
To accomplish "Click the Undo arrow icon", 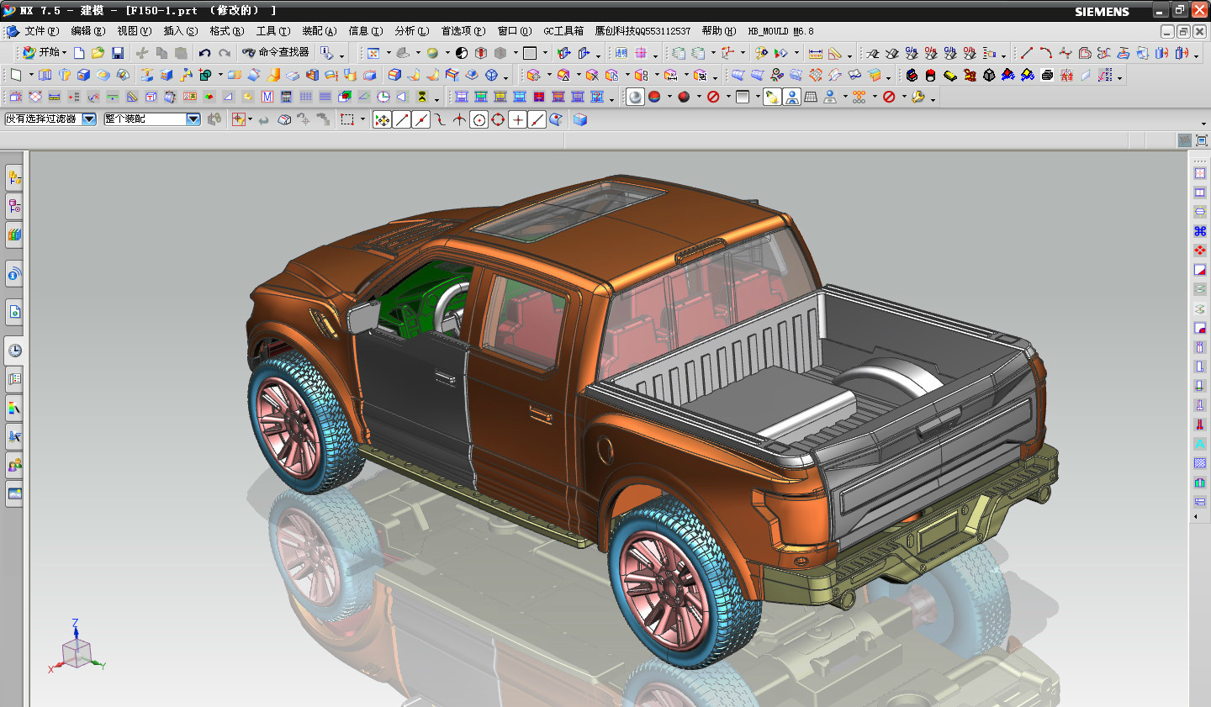I will click(x=204, y=53).
